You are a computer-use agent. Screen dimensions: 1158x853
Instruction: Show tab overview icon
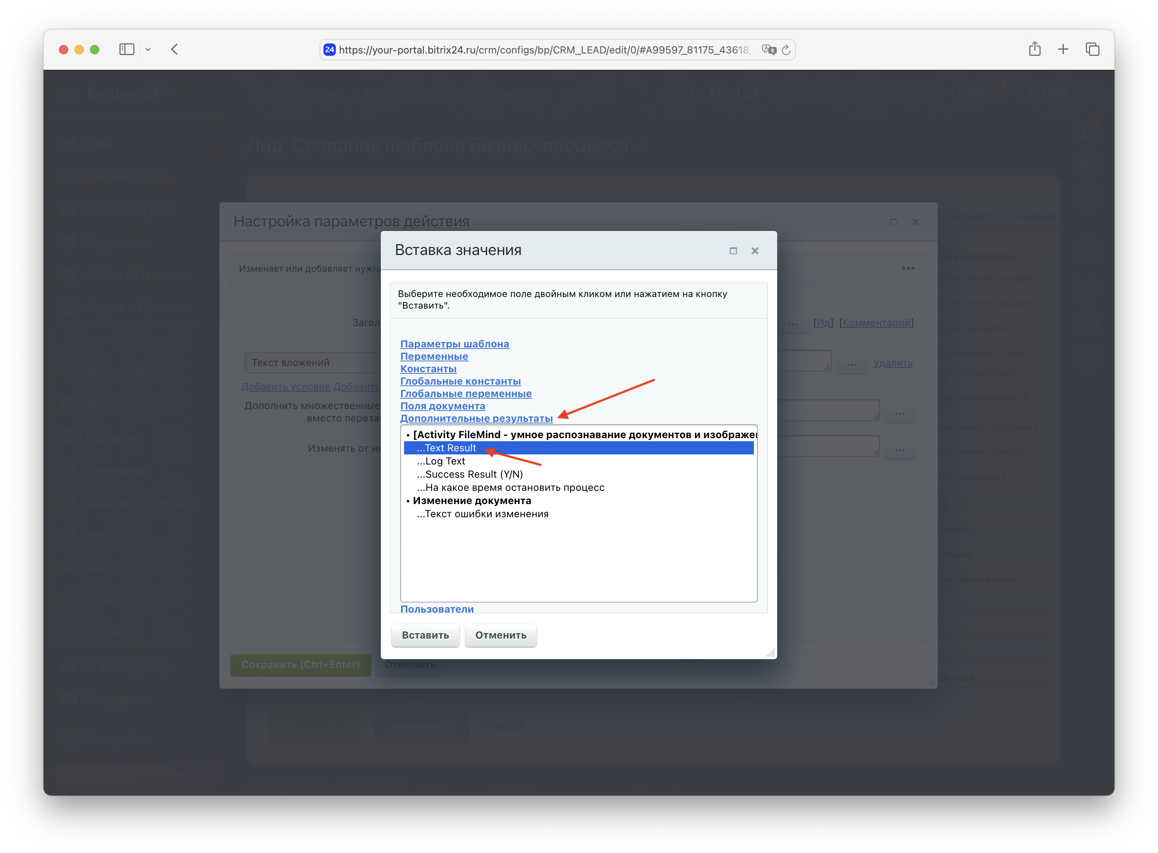1092,50
